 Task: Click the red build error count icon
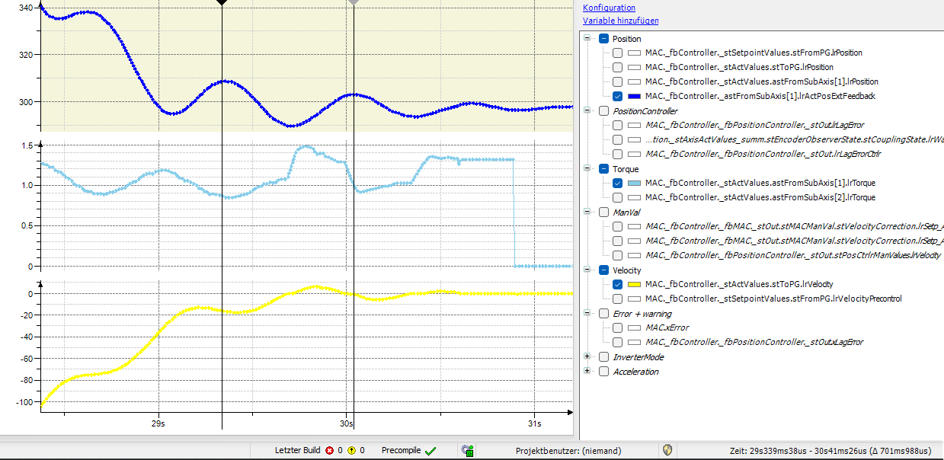330,451
